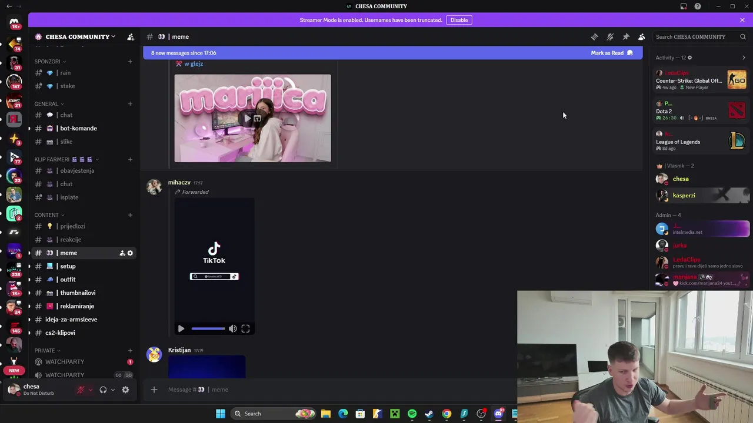Open Steam from the Windows taskbar
Viewport: 753px width, 423px height.
(429, 414)
